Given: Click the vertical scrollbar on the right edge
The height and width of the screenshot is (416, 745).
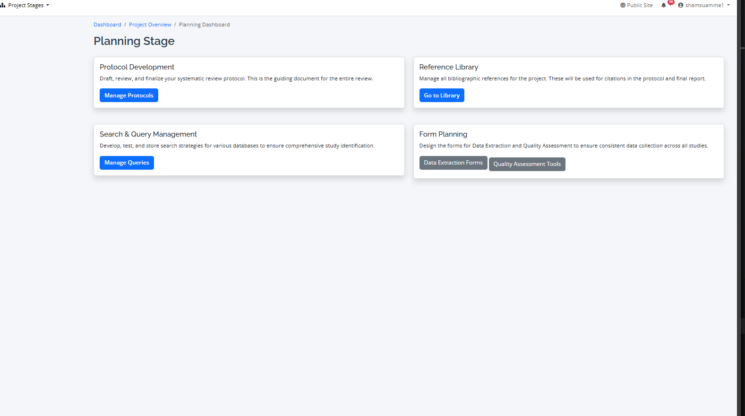Looking at the screenshot, I should (741, 189).
